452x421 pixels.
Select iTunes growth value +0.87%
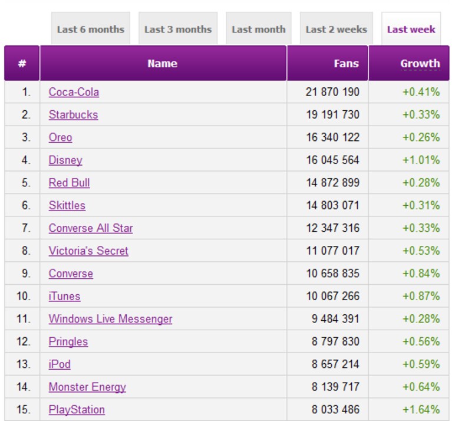point(421,296)
